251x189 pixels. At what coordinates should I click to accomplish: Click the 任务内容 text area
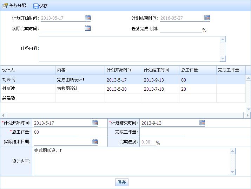(129, 49)
